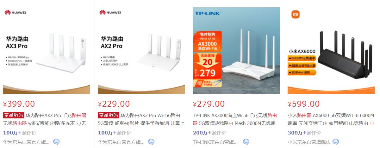Open TP-LINK AX3000 满血WiFi6 title link
The image size is (380, 148).
click(235, 119)
